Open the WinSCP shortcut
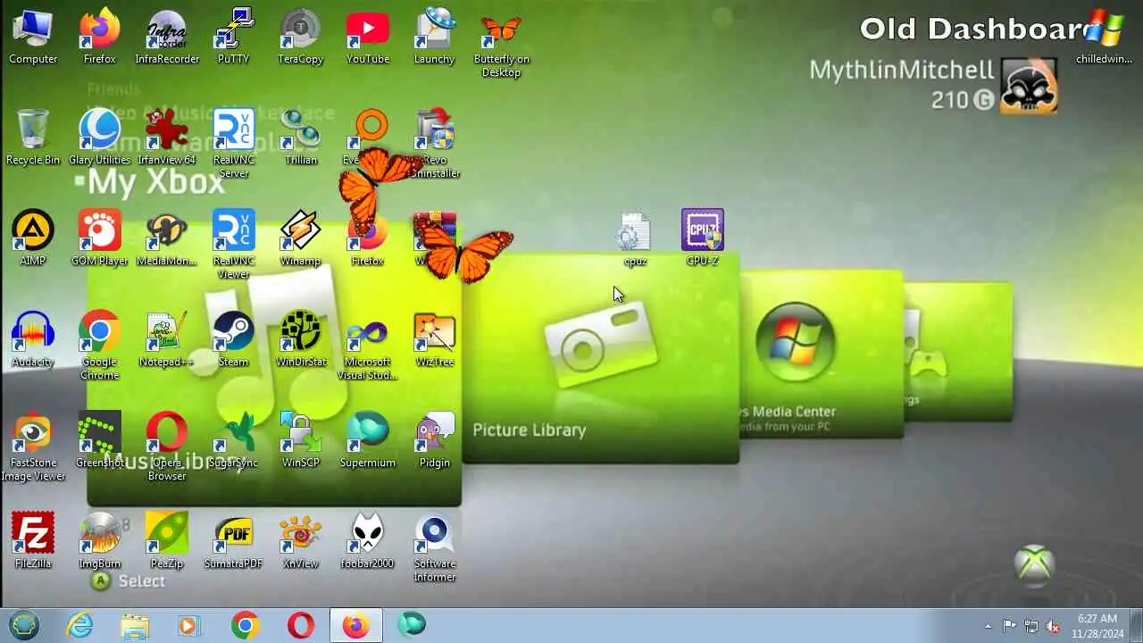 pos(300,441)
